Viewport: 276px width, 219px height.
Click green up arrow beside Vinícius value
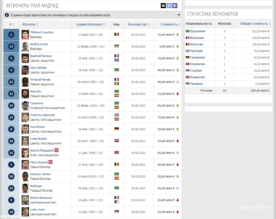tap(178, 176)
